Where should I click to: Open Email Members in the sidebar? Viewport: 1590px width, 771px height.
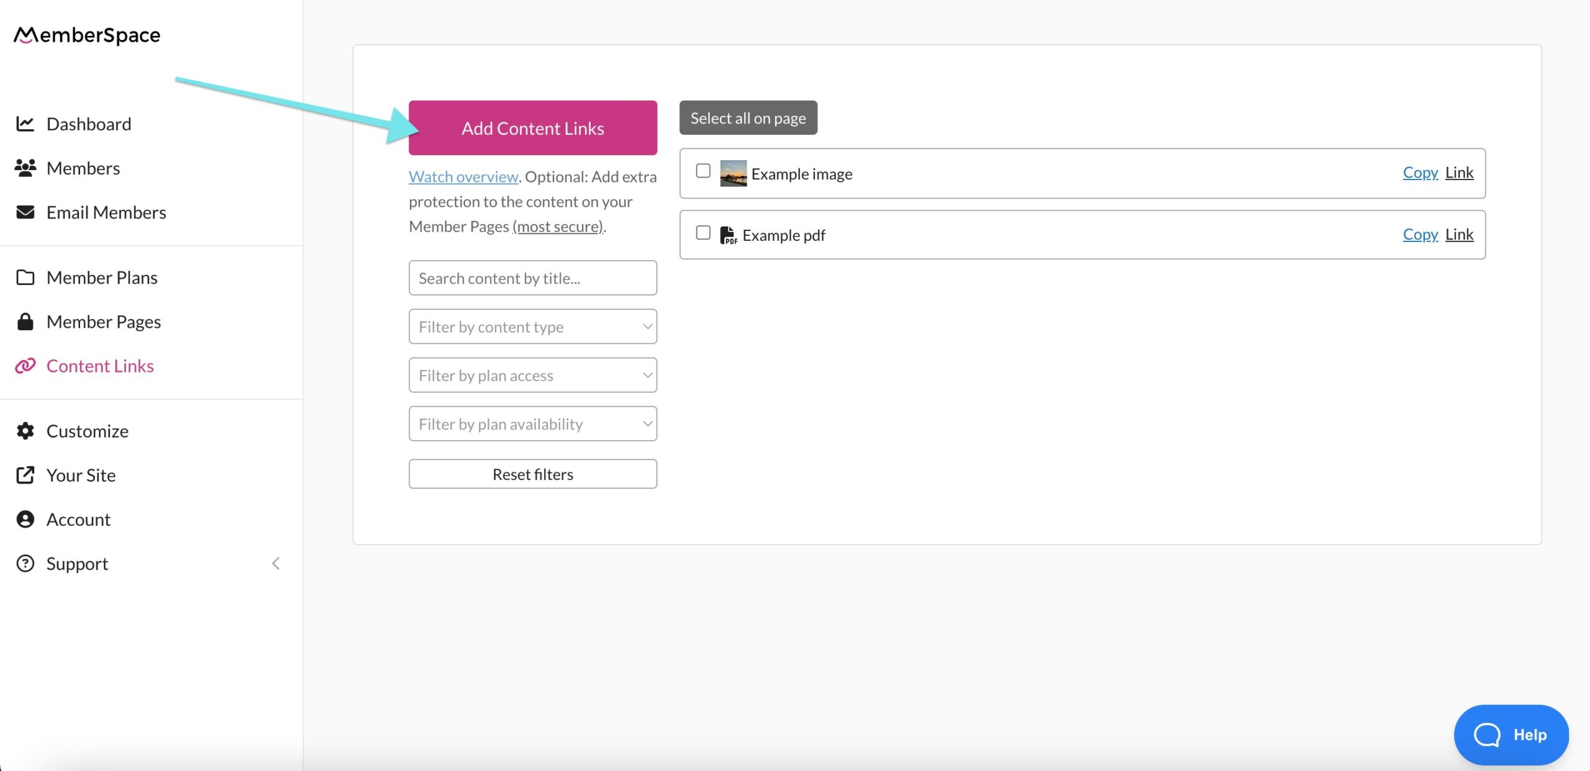point(106,212)
